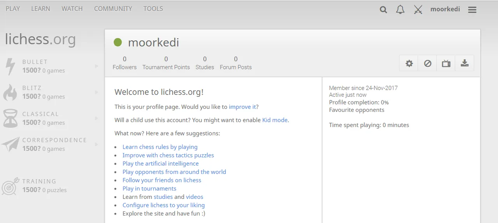Expand the Correspondence rating arrow
498x223 pixels.
pyautogui.click(x=96, y=144)
